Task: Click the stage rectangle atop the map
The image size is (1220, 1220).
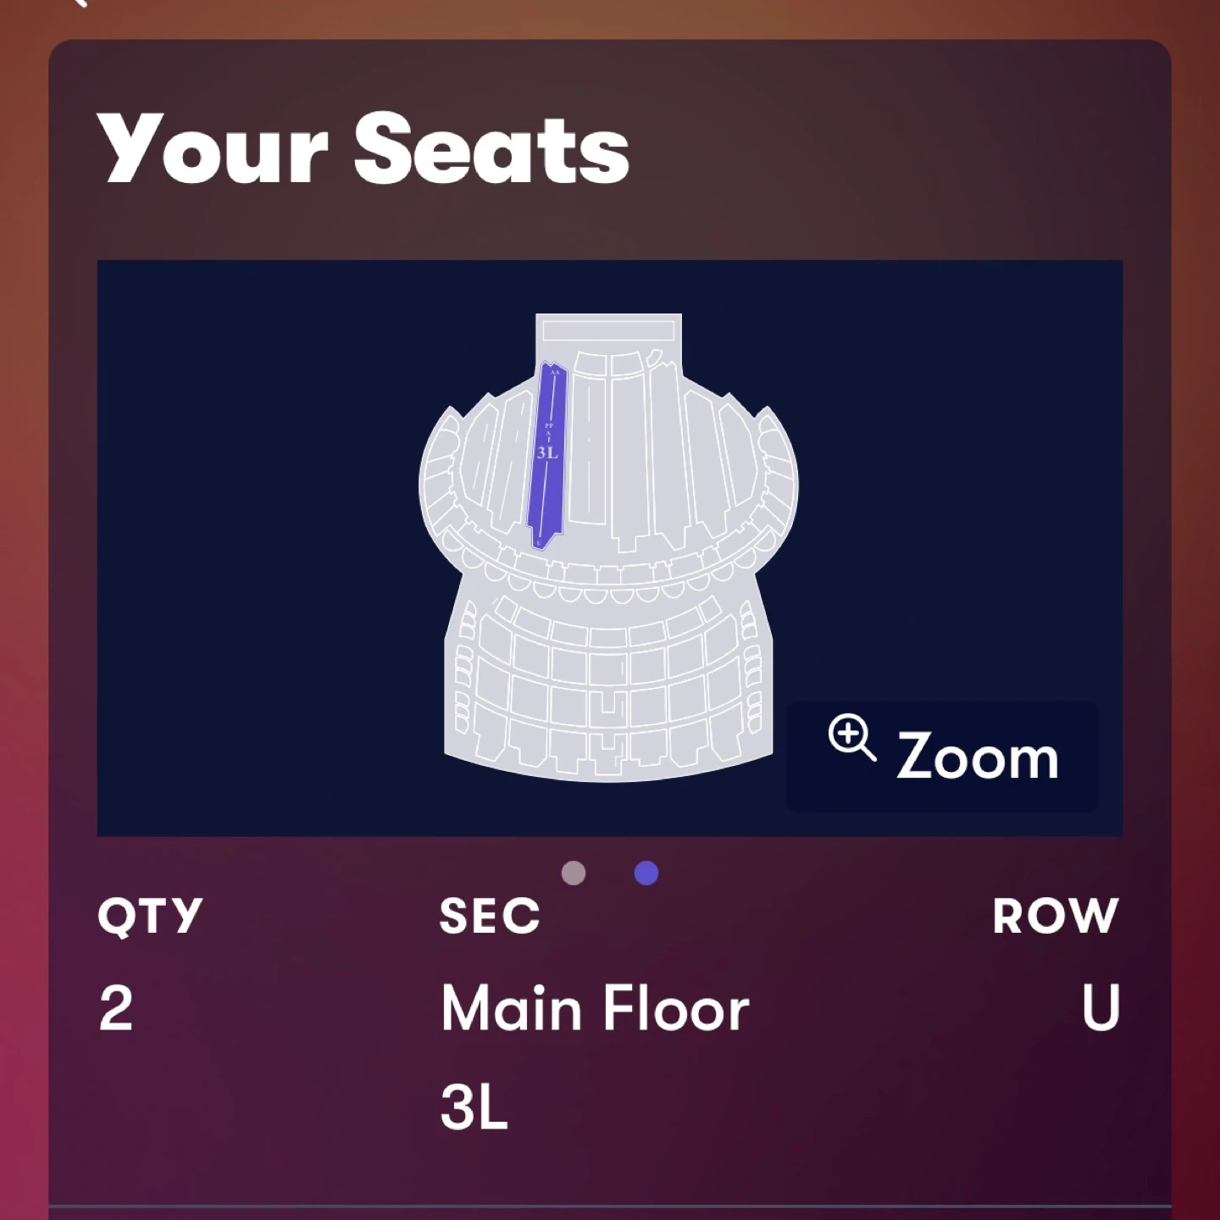Action: coord(608,330)
